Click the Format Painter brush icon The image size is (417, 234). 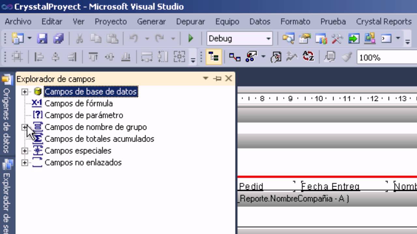click(x=347, y=57)
